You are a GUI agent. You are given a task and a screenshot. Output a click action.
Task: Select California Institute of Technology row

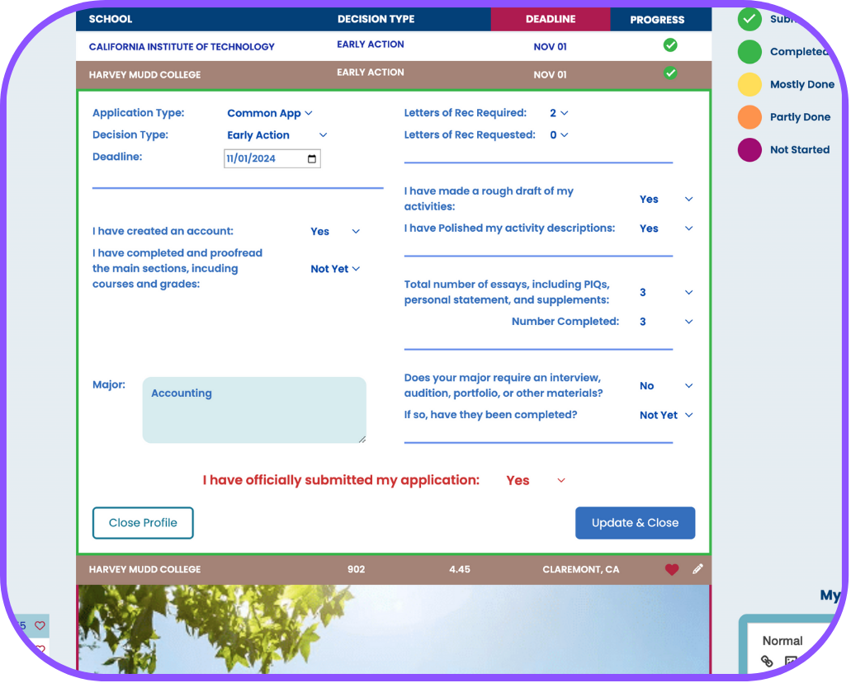pos(394,47)
